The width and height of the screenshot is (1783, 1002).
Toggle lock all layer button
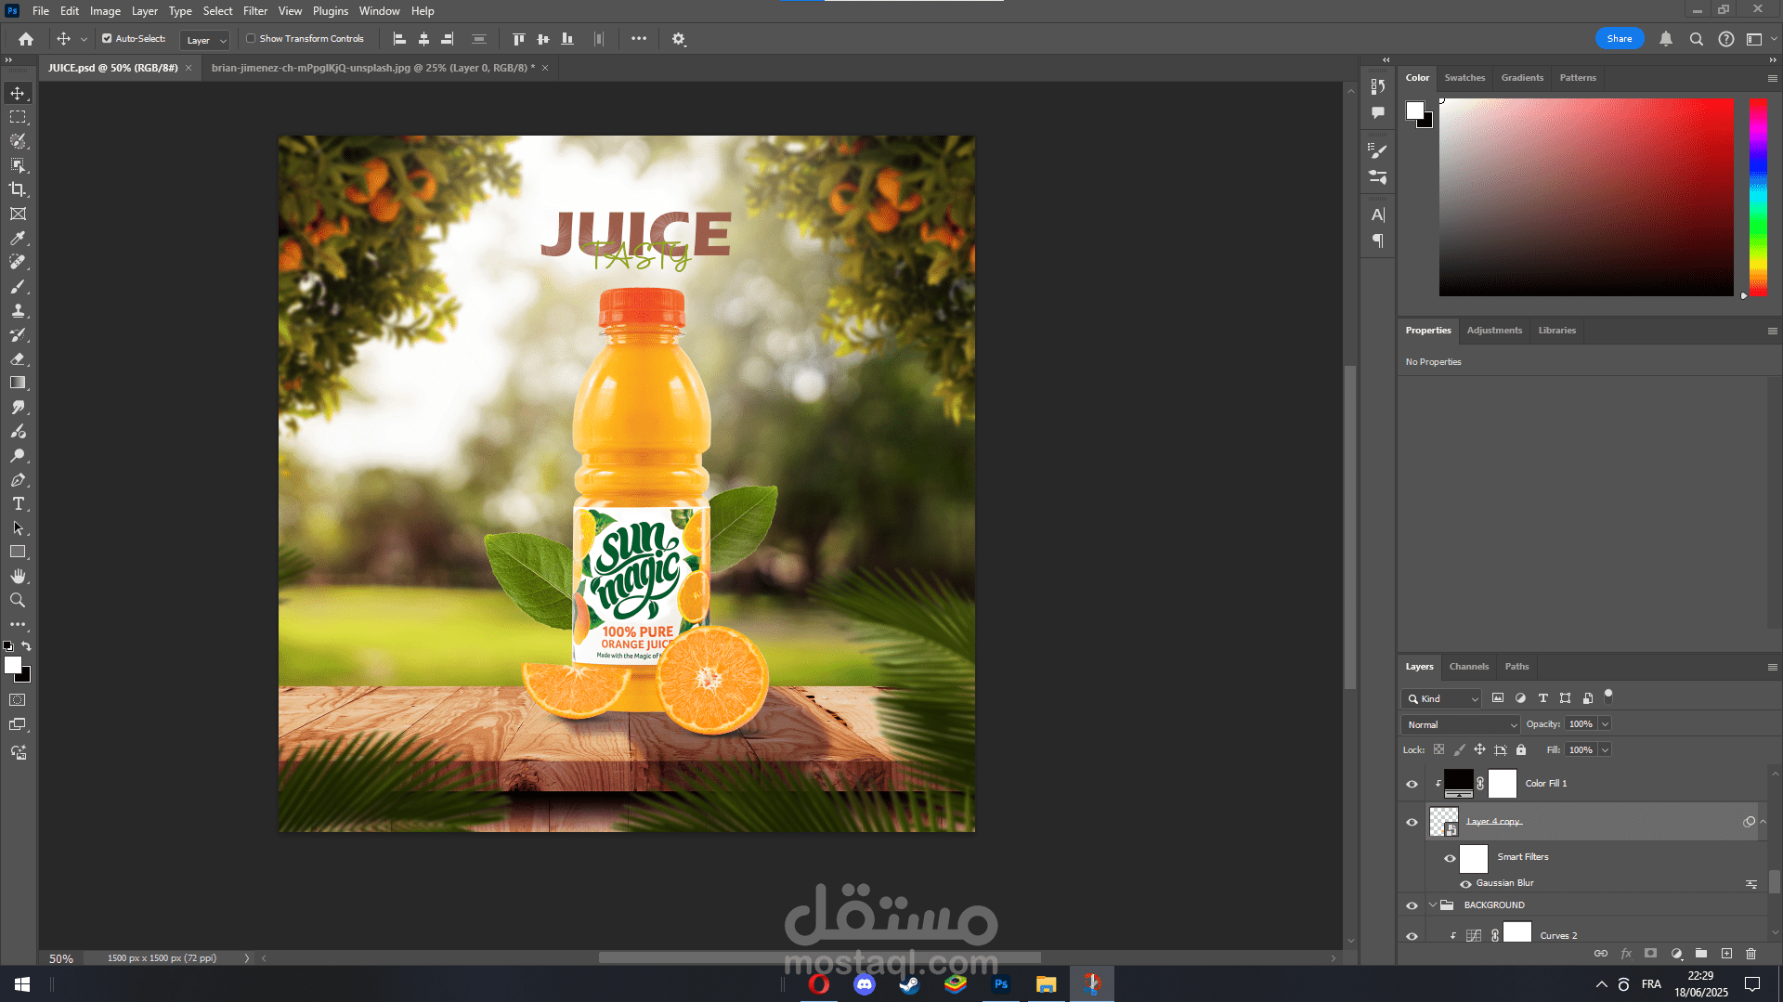[x=1521, y=750]
